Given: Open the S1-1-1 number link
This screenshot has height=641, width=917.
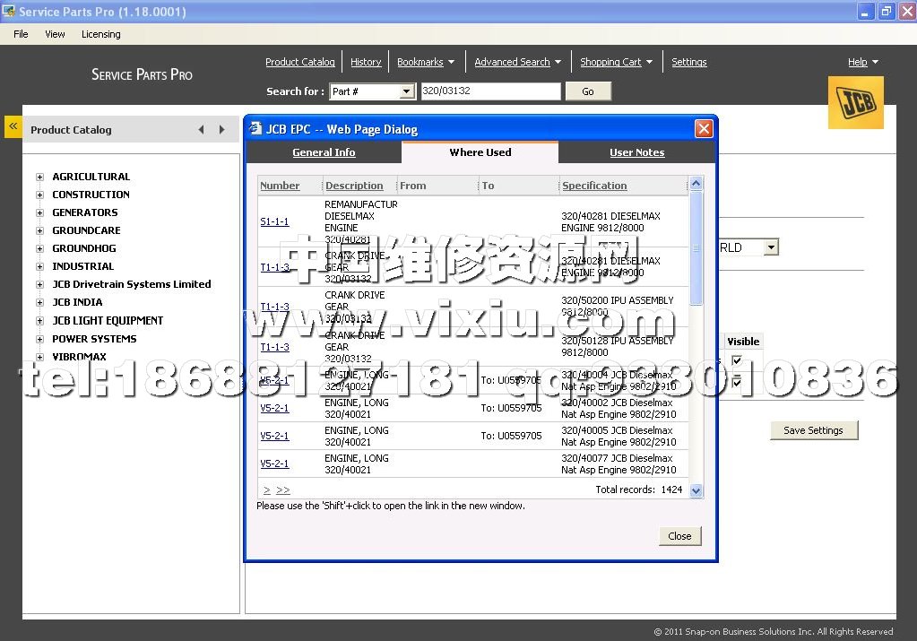Looking at the screenshot, I should [274, 221].
